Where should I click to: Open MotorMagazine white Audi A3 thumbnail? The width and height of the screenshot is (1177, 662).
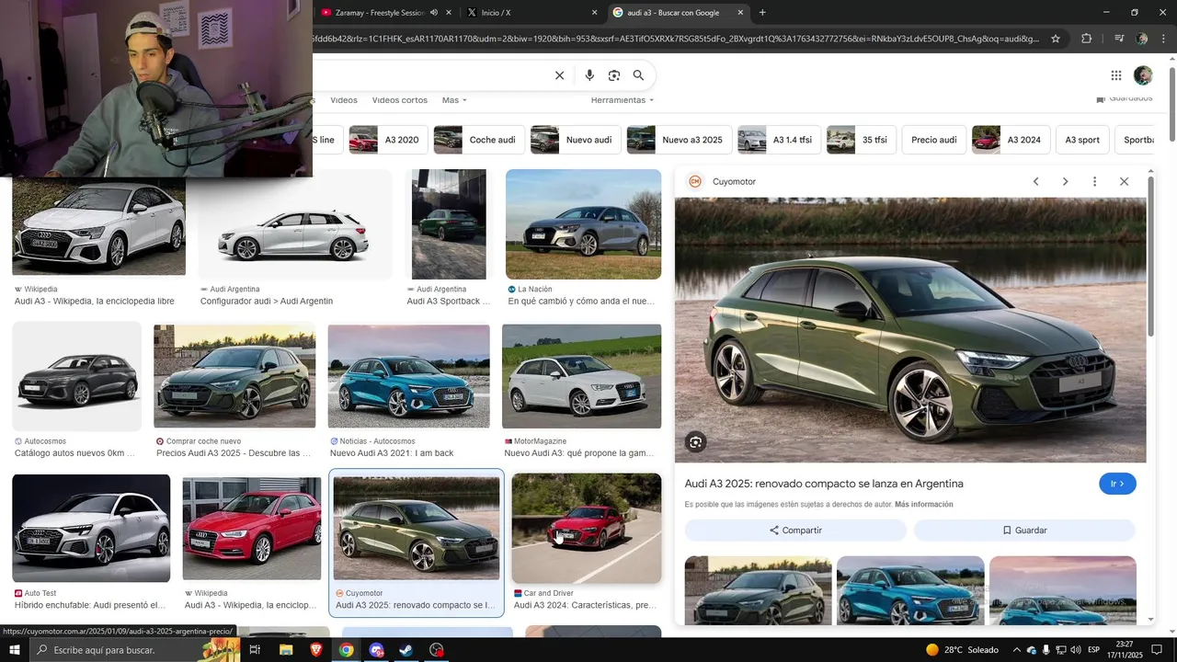pyautogui.click(x=581, y=376)
